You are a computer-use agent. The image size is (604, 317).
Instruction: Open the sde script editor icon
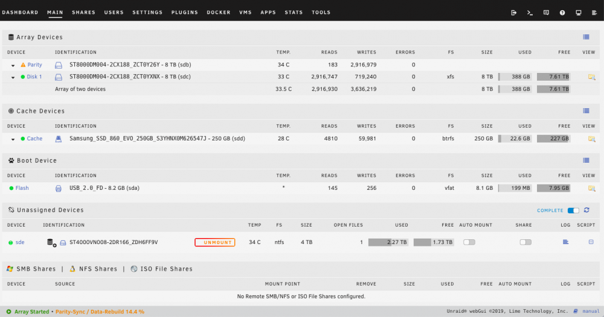pyautogui.click(x=591, y=242)
